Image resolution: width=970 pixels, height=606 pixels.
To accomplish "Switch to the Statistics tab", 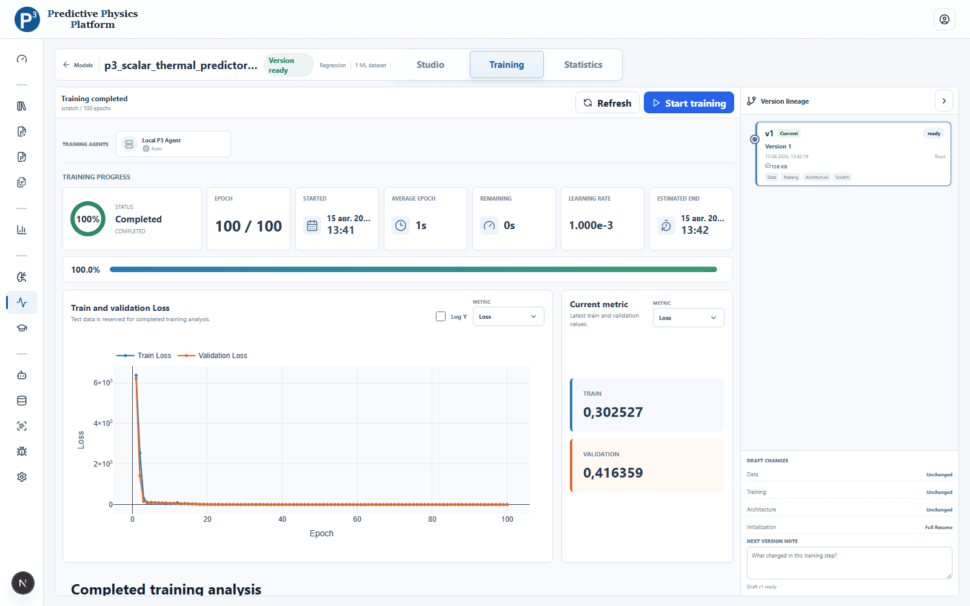I will click(x=583, y=65).
